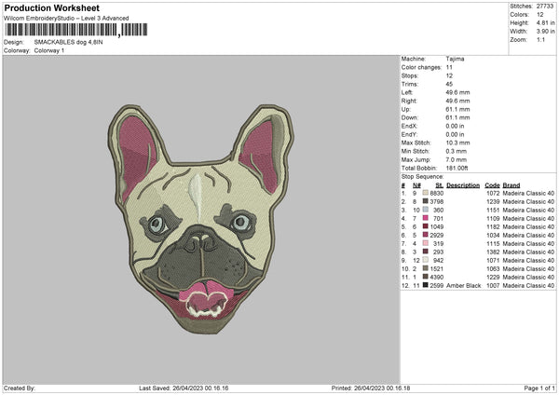The image size is (559, 395).
Task: Click the Page 1 of 1 indicator
Action: pos(539,388)
